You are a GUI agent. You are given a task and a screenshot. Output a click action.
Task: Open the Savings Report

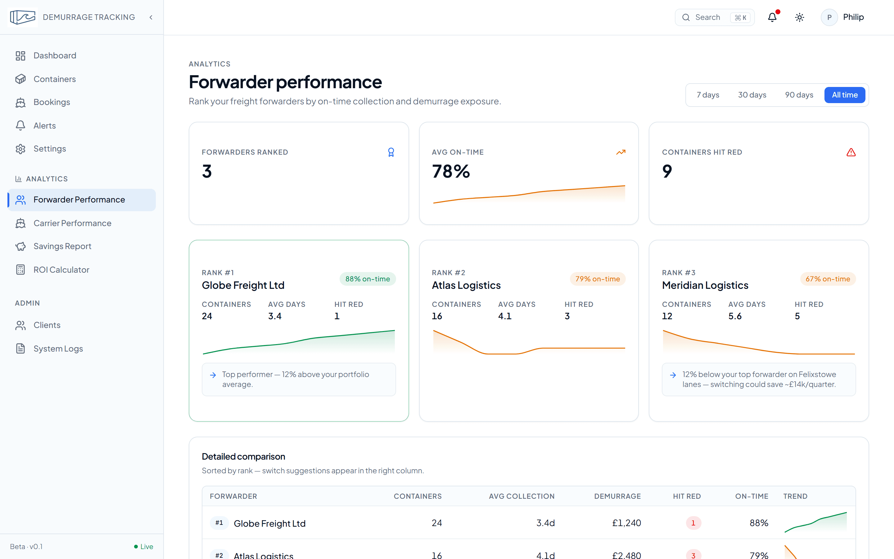62,246
